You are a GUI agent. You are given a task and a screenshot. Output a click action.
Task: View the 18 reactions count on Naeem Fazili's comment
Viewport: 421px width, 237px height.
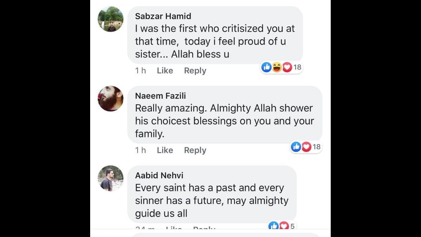pyautogui.click(x=317, y=147)
